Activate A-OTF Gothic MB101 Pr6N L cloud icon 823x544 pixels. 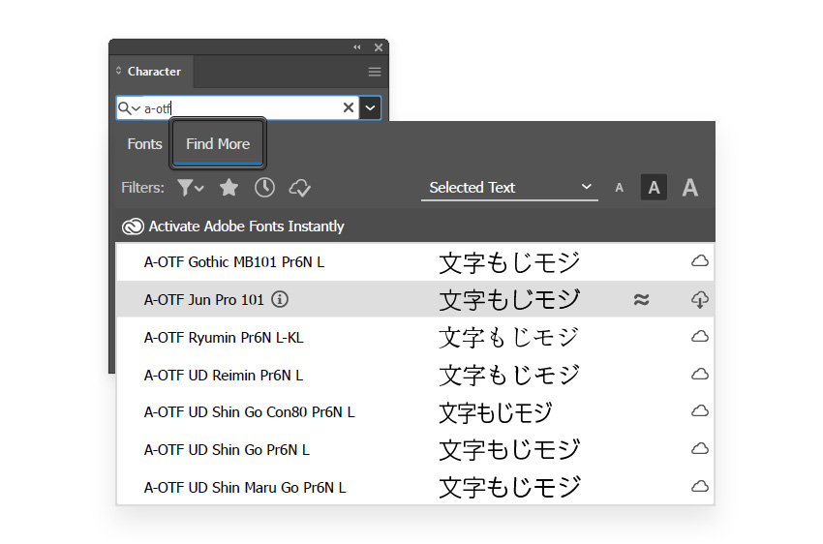700,260
